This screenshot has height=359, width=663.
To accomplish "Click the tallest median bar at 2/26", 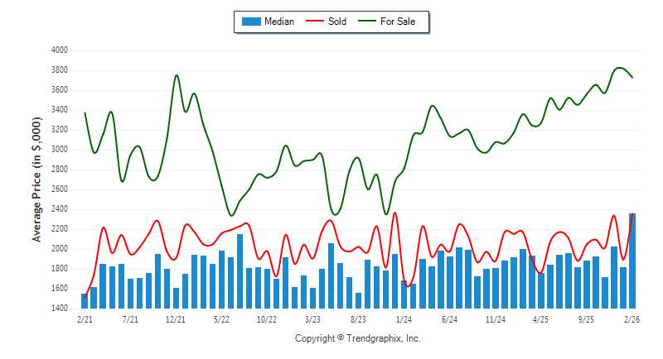I will click(x=632, y=261).
